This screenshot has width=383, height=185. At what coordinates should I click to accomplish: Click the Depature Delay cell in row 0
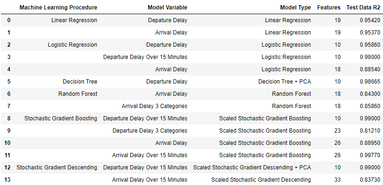click(167, 20)
